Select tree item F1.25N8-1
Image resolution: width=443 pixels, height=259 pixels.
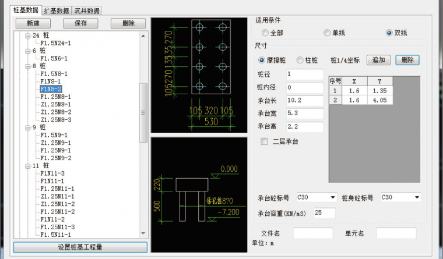pyautogui.click(x=55, y=97)
